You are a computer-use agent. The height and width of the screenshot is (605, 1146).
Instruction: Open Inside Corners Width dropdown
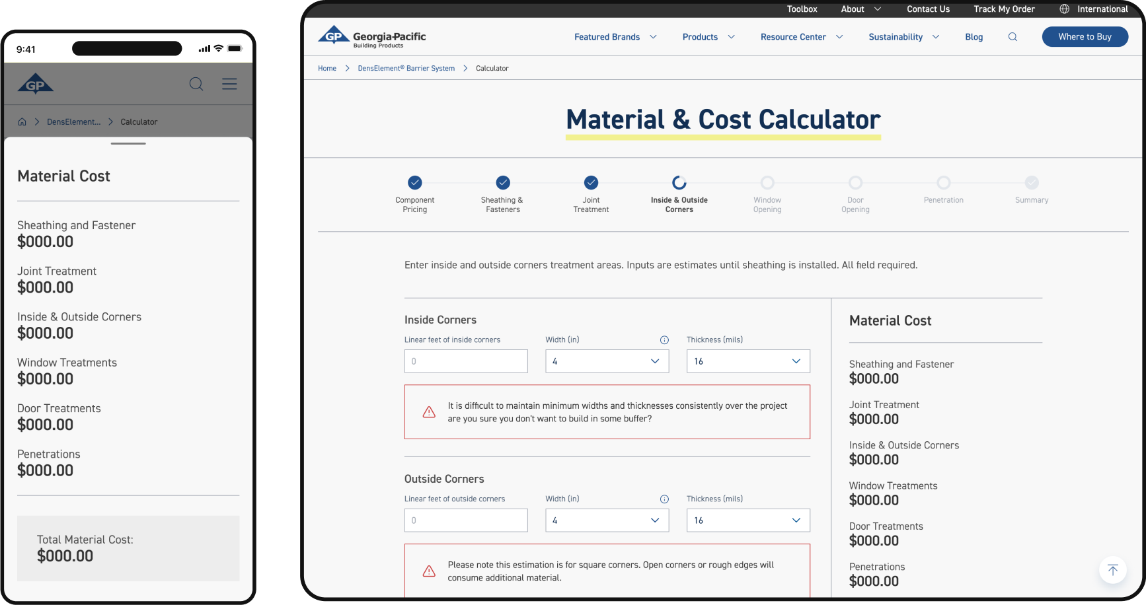click(607, 361)
